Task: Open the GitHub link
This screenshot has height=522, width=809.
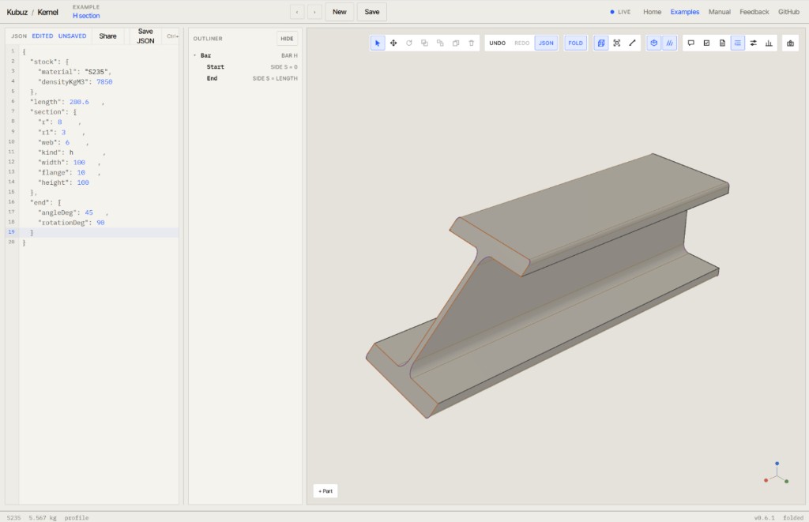Action: click(x=788, y=12)
